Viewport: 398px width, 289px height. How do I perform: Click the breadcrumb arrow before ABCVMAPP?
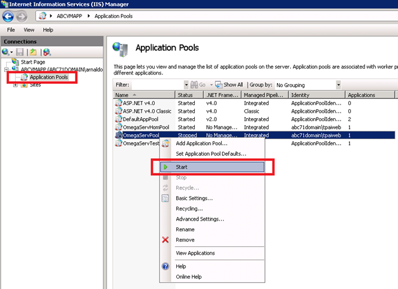click(51, 16)
